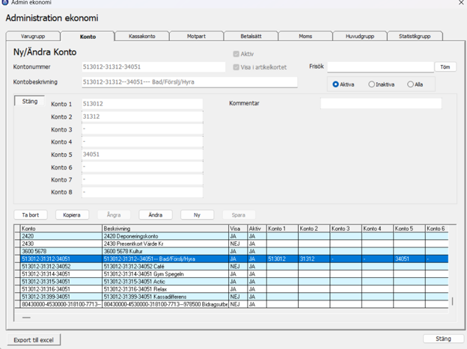
Task: Click Export till excel button
Action: [34, 340]
